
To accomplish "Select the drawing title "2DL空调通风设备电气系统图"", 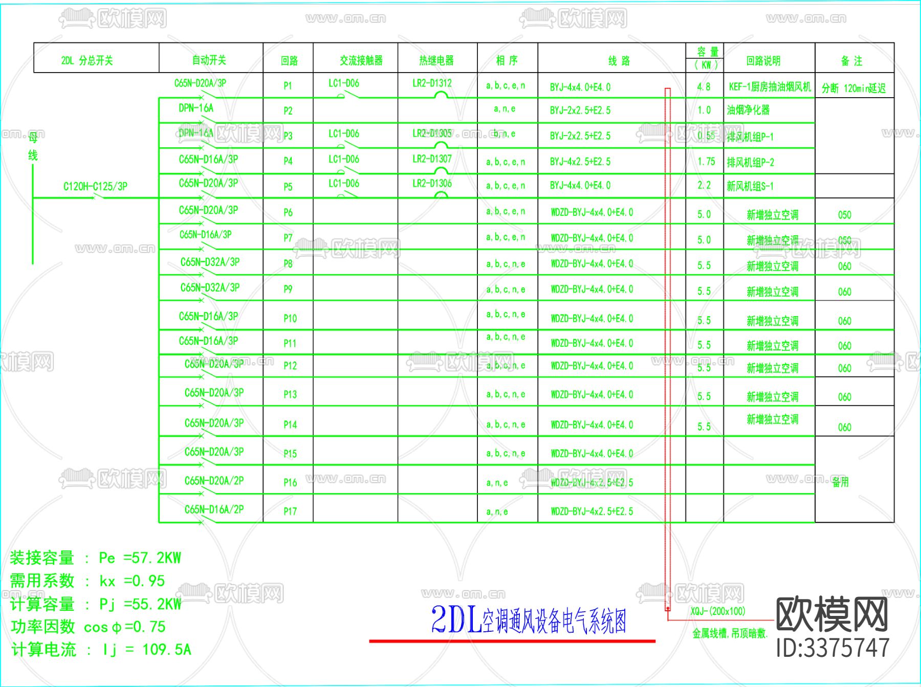I will [529, 619].
